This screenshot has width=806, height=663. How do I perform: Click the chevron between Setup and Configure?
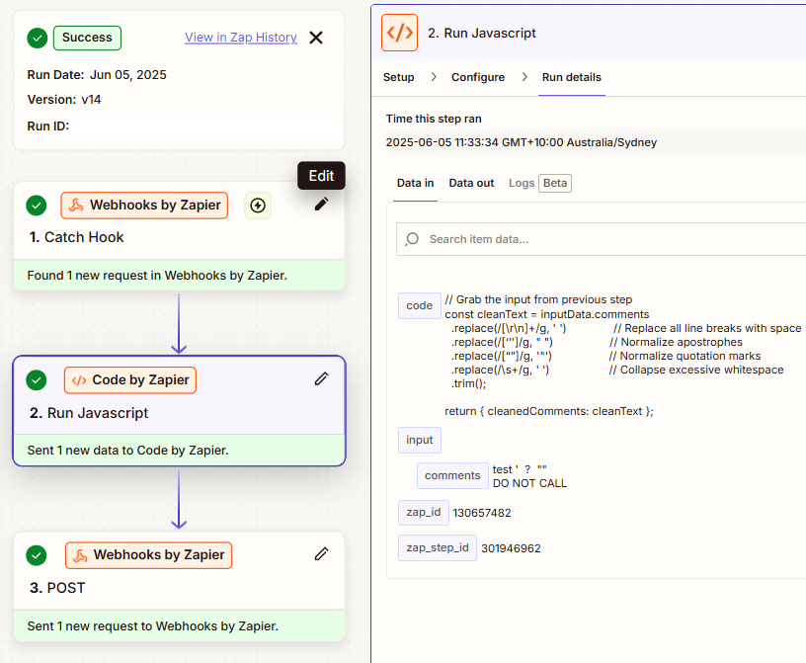[434, 77]
